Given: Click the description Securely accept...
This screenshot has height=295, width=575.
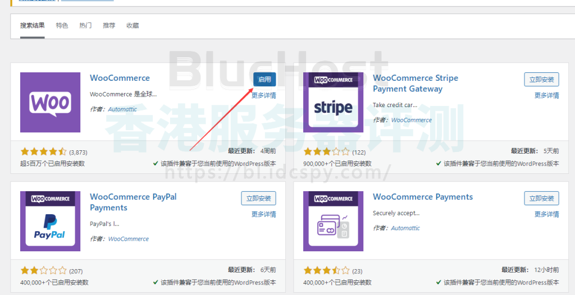Looking at the screenshot, I should 396,213.
